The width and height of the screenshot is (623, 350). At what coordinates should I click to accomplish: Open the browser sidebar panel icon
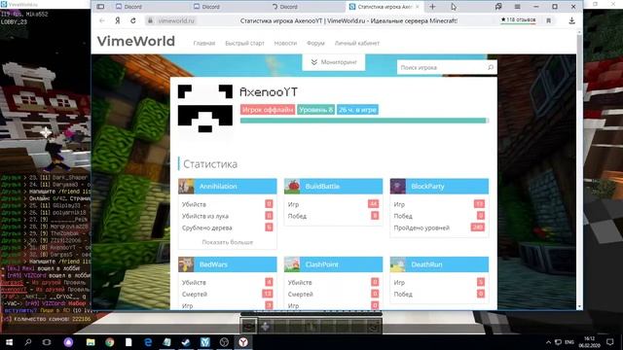click(x=100, y=7)
